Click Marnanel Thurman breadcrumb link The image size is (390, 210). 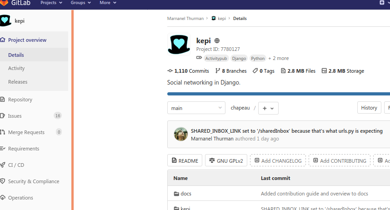[185, 19]
